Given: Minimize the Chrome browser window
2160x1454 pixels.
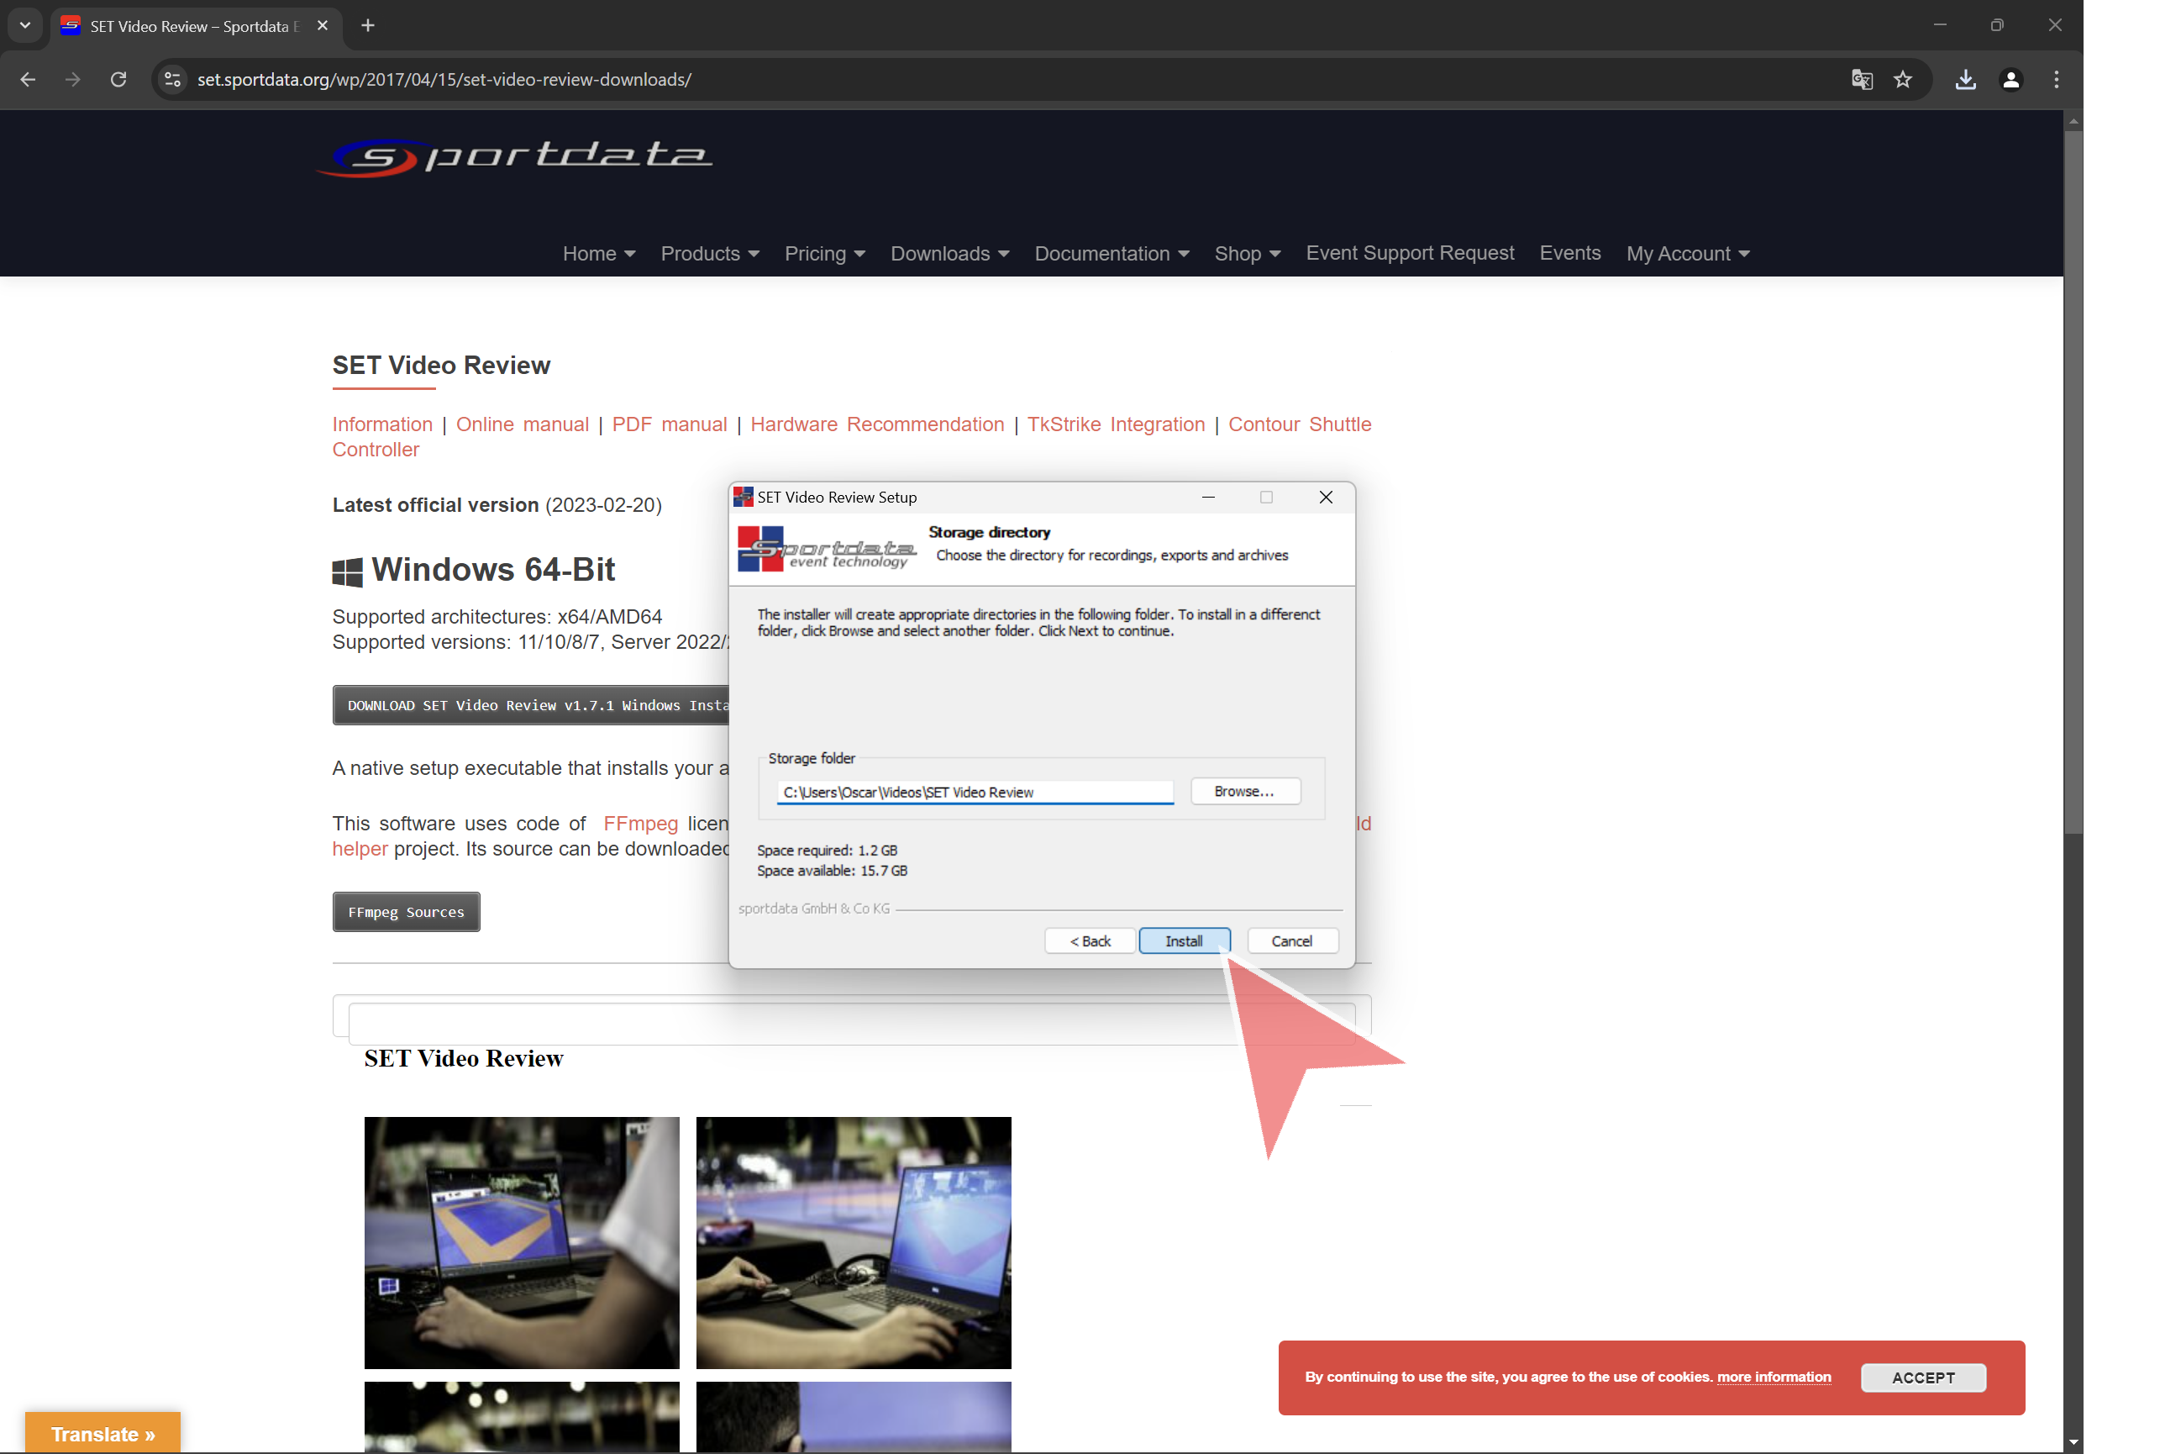Looking at the screenshot, I should [x=1938, y=25].
